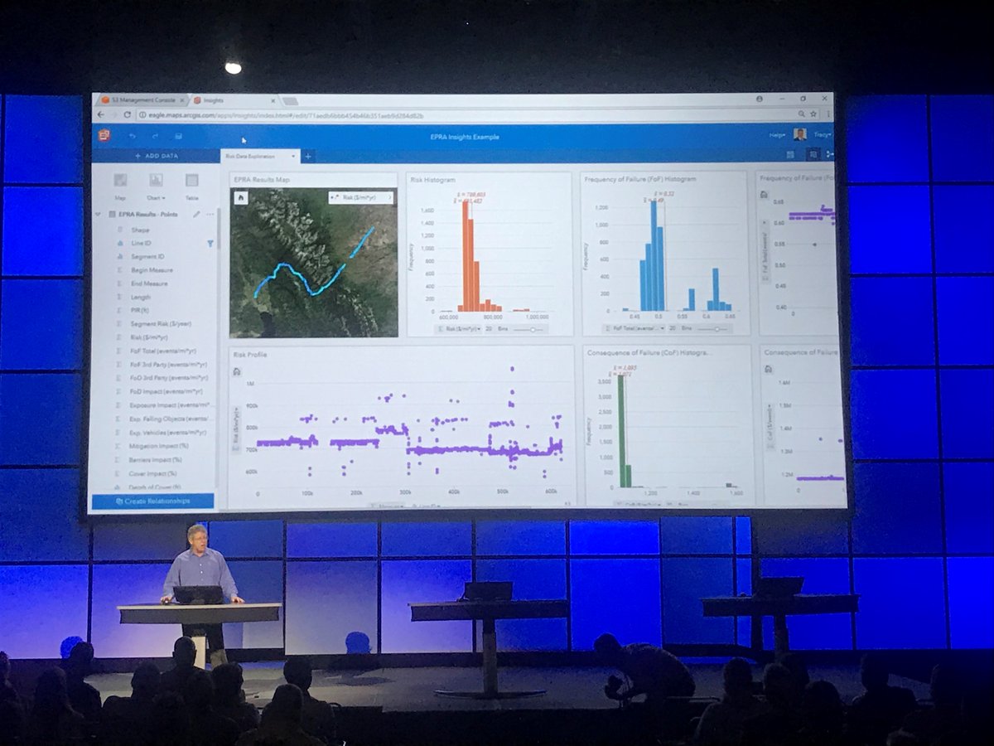
Task: Click the ADD DATA button
Action: pos(157,156)
